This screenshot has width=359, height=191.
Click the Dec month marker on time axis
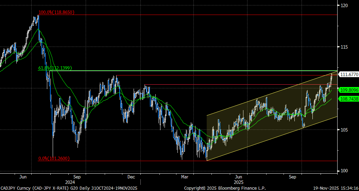coord(131,177)
